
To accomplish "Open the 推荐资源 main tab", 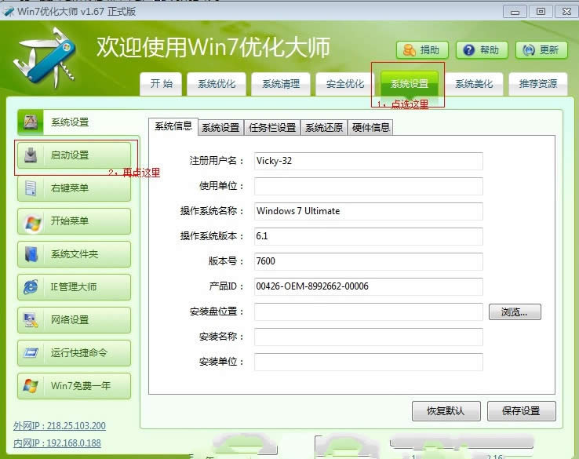I will [538, 84].
